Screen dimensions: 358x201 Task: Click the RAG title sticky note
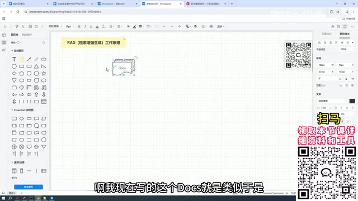(x=93, y=42)
